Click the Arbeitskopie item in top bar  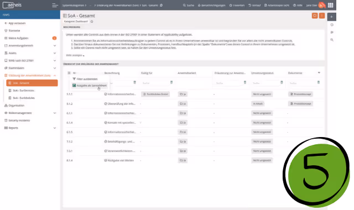[x=277, y=5]
